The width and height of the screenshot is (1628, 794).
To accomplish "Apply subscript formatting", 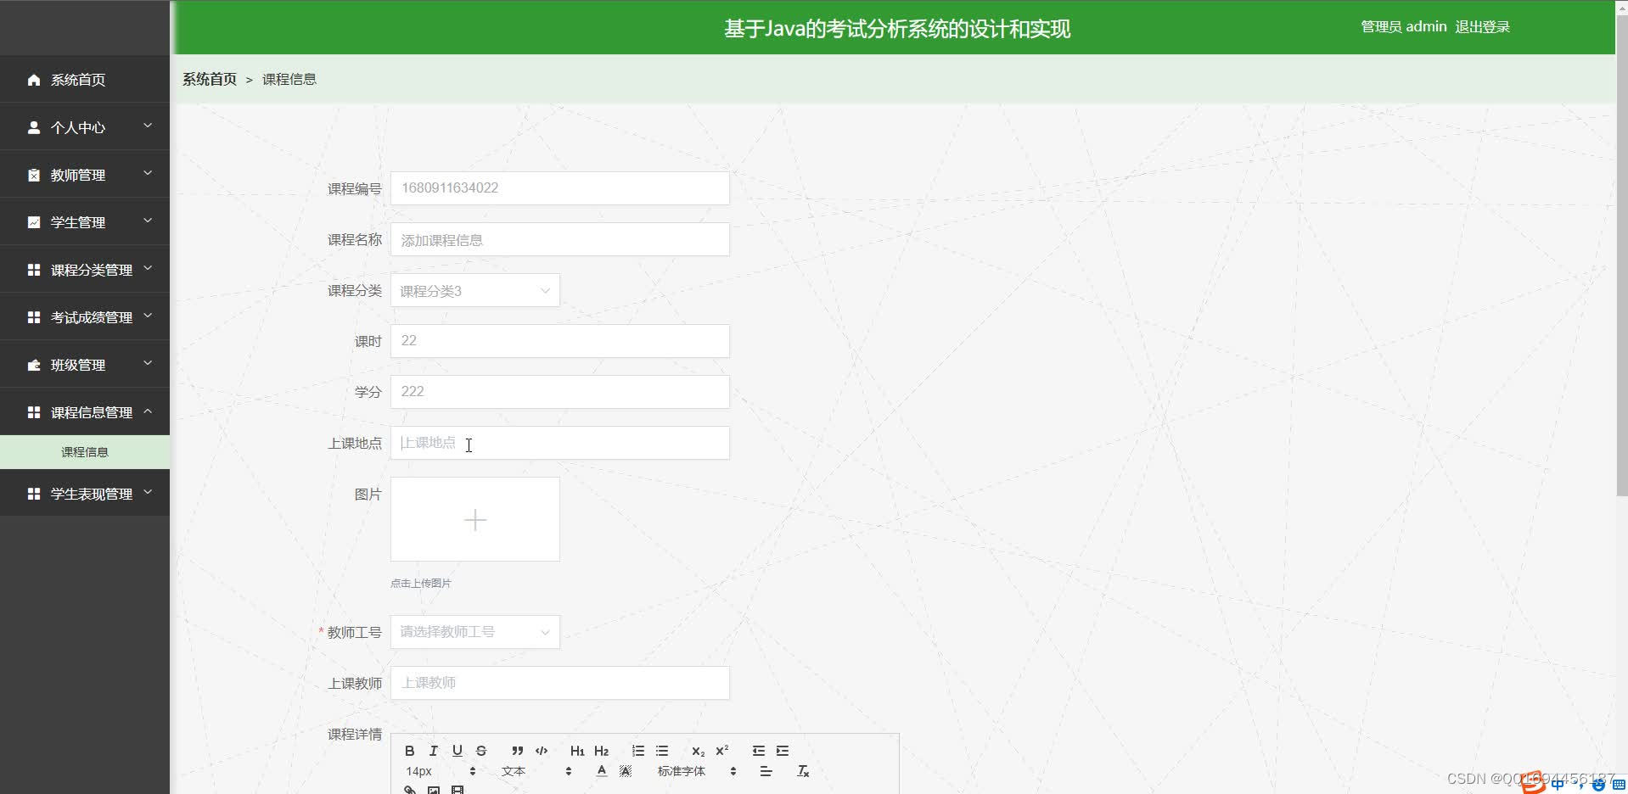I will click(698, 751).
